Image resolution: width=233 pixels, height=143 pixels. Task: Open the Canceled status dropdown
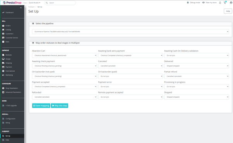pos(130,66)
